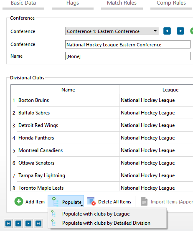193x231 pixels.
Task: Jump to first record navigation button
Action: pos(8,223)
